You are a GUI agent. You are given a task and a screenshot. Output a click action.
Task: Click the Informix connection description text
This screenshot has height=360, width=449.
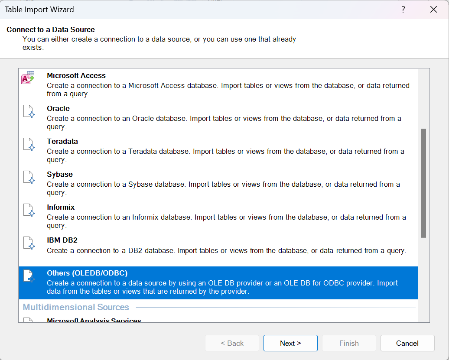pyautogui.click(x=227, y=221)
